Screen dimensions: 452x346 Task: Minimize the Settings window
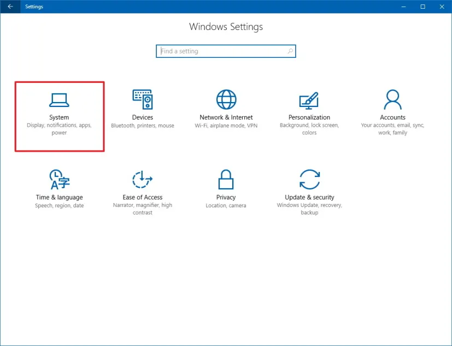click(403, 7)
